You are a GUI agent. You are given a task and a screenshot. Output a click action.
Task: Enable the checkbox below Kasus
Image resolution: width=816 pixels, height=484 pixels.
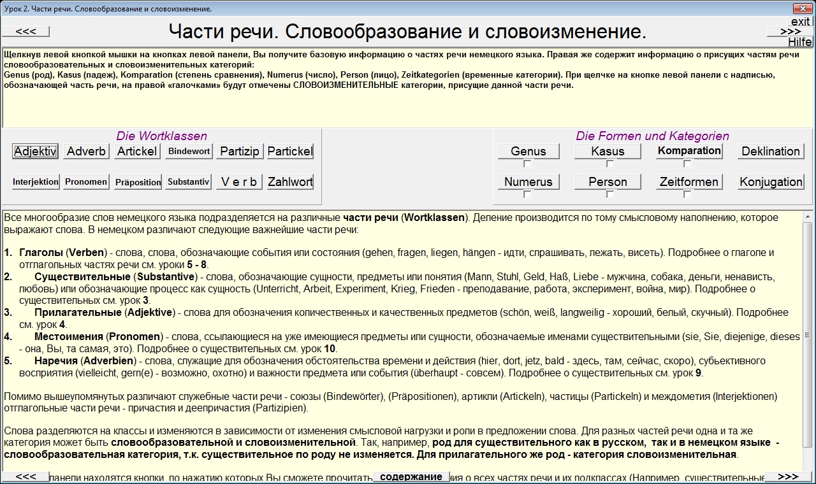[610, 164]
